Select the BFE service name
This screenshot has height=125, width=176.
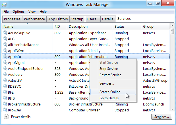(x=11, y=92)
